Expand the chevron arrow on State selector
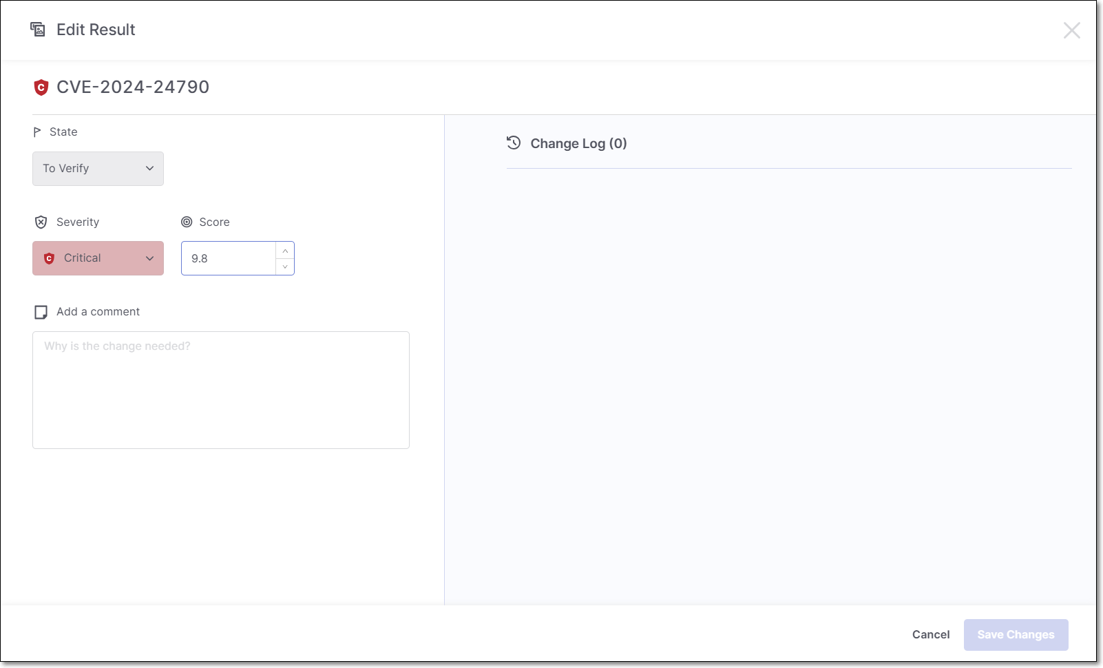1103x668 pixels. tap(149, 169)
